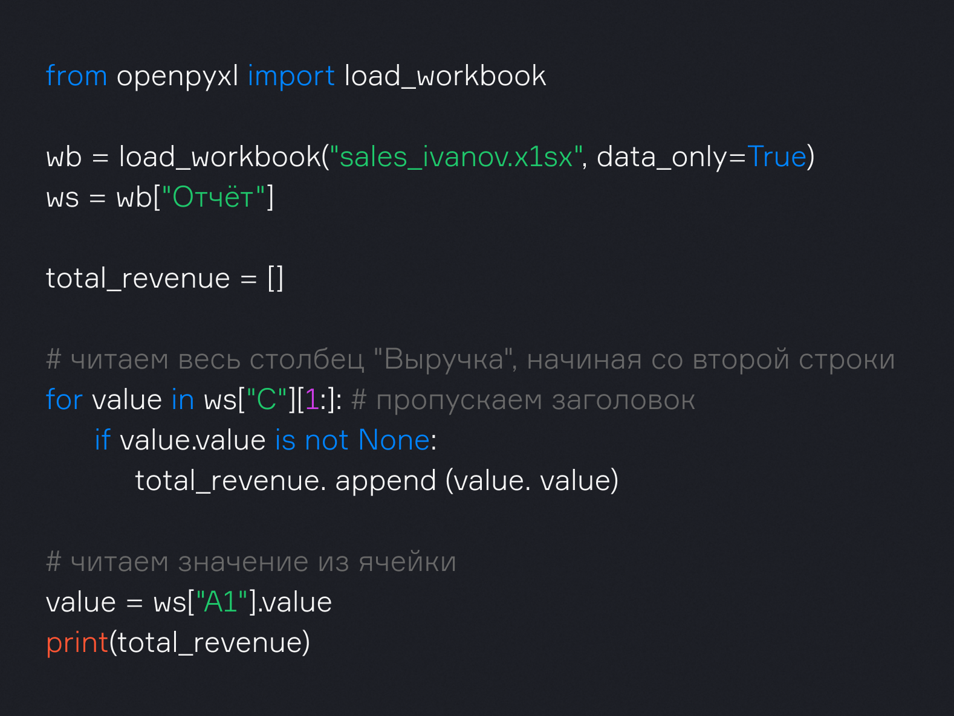The width and height of the screenshot is (954, 716).
Task: Click the "пропускаем заголовок" inline comment
Action: 524,400
